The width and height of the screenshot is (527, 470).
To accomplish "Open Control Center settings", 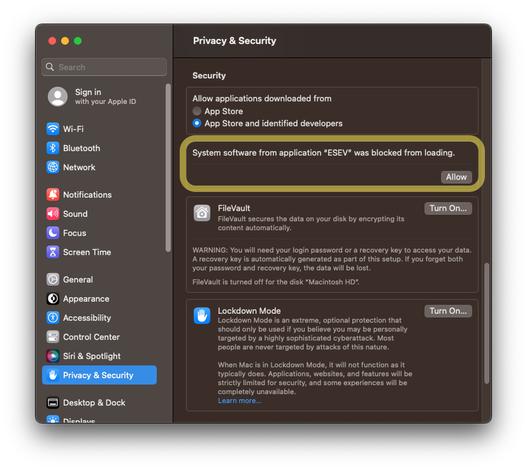I will 99,337.
